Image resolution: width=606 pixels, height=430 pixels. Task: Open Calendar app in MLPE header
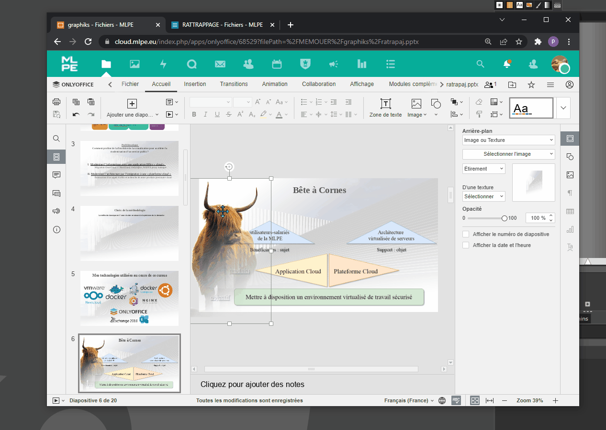pyautogui.click(x=277, y=64)
